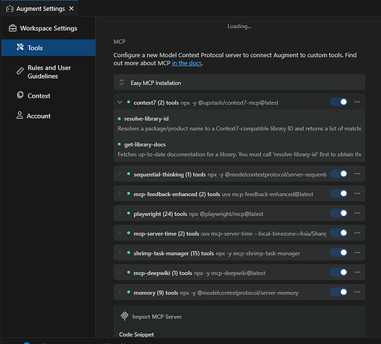The width and height of the screenshot is (381, 344).
Task: Select the Workspace Settings heading
Action: pos(48,28)
